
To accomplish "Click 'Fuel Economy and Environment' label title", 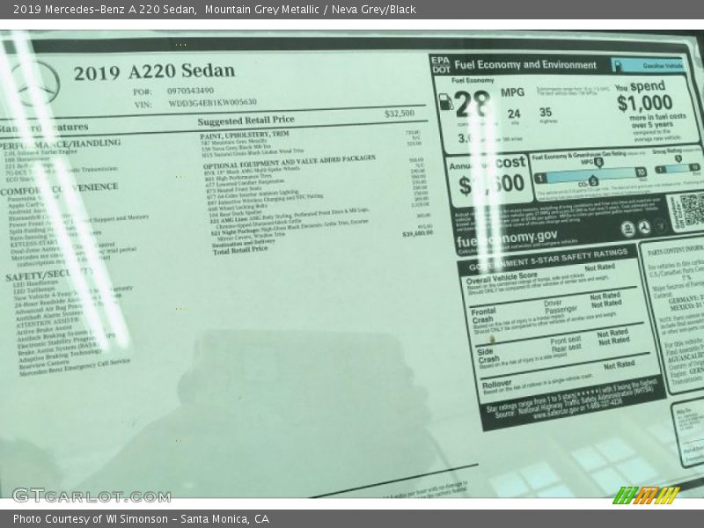I will tap(525, 65).
